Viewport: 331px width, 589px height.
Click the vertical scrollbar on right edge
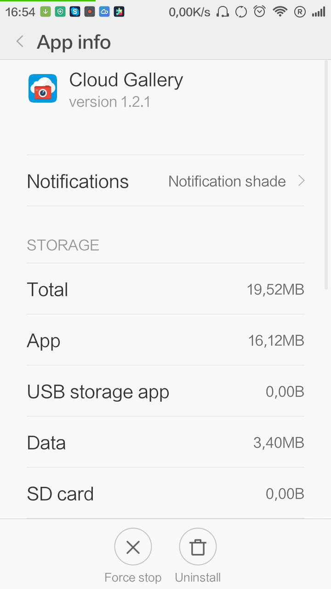point(327,175)
